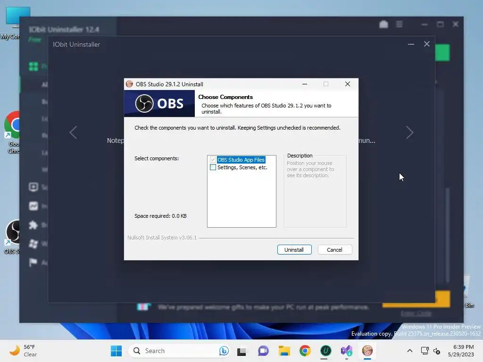Viewport: 483px width, 362px height.
Task: Toggle the OBS Studio App Files checkbox
Action: coord(213,160)
